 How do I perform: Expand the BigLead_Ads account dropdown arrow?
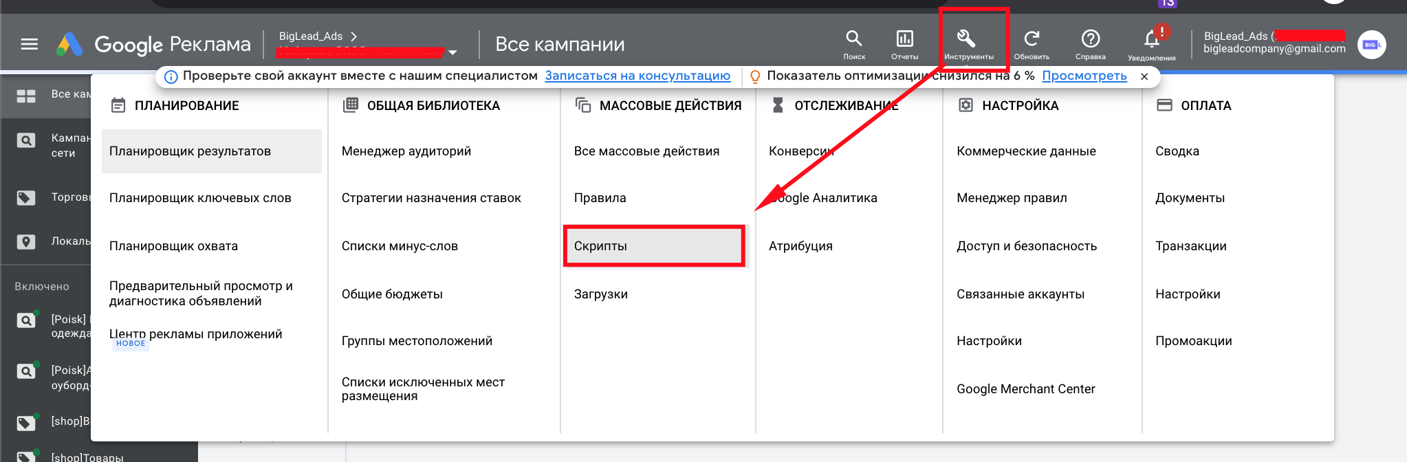pos(452,52)
